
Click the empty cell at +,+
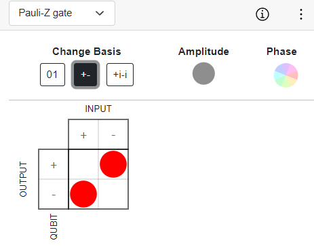click(83, 164)
